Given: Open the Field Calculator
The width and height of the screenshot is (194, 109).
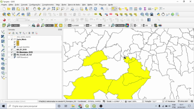Looking at the screenshot, I should (135, 9).
